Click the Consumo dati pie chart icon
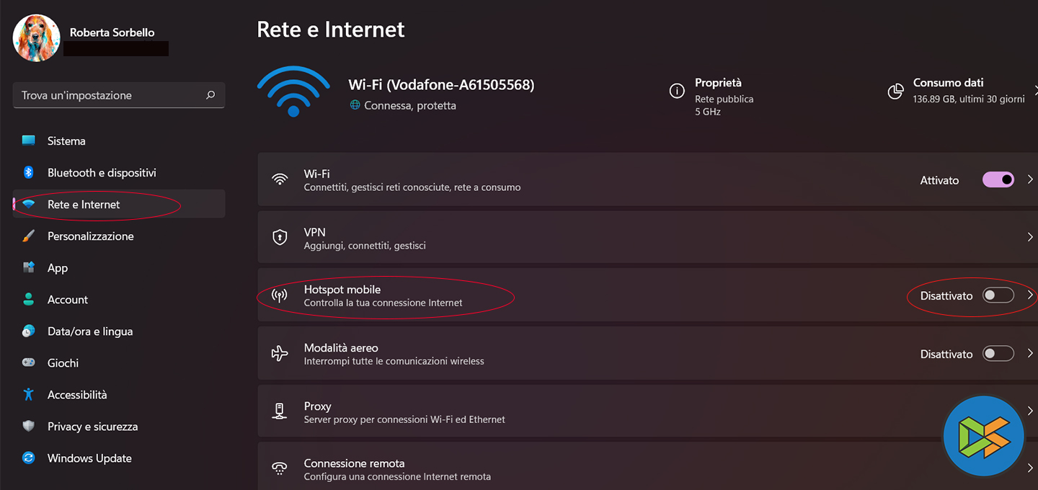This screenshot has height=490, width=1038. click(x=895, y=91)
